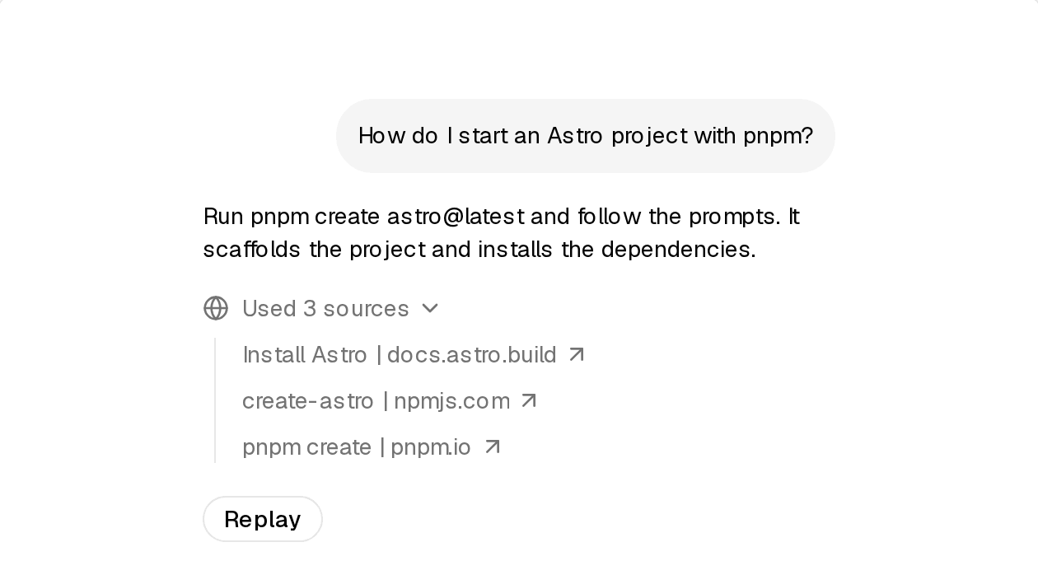
Task: Click the Used 3 sources label
Action: coord(325,308)
